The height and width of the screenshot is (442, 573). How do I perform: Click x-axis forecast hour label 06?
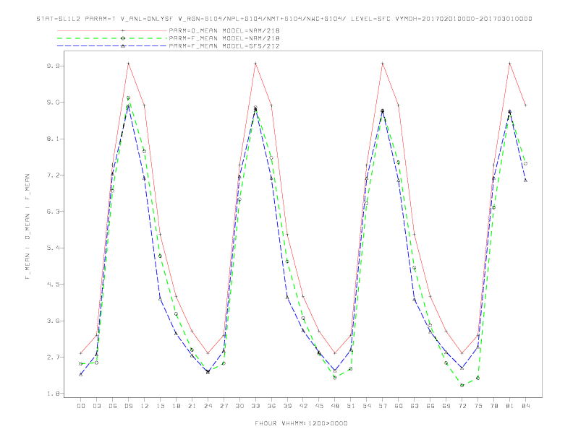coord(113,406)
